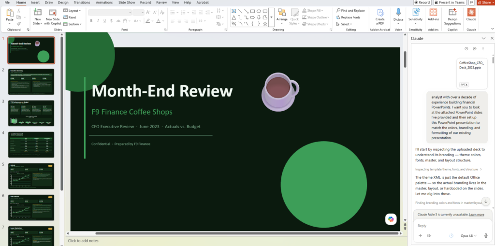Open the comments pane icon
Image resolution: width=495 pixels, height=246 pixels.
click(472, 2)
